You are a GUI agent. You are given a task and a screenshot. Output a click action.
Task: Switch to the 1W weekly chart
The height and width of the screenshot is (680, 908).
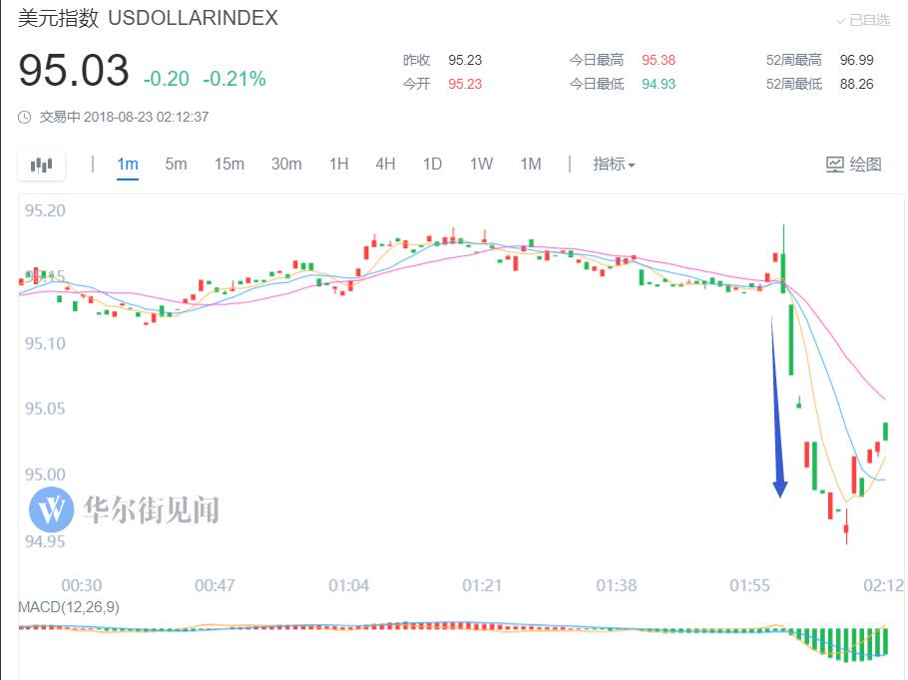(481, 164)
